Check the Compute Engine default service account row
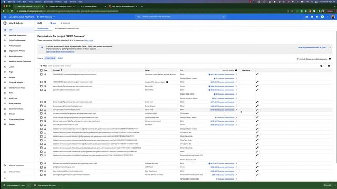The width and height of the screenshot is (337, 189). 41,74
